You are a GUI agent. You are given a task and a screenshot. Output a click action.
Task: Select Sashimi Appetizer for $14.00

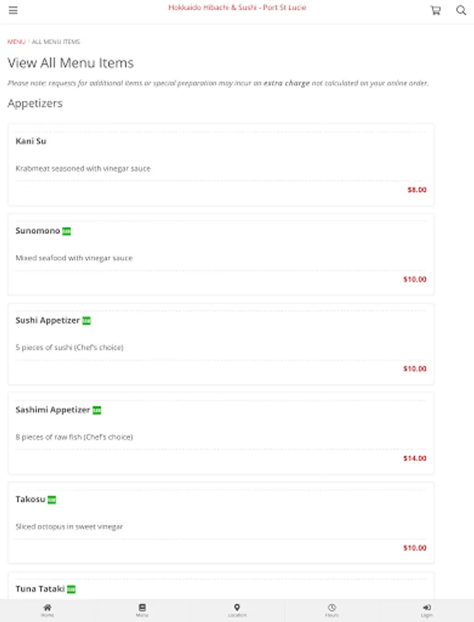point(221,433)
